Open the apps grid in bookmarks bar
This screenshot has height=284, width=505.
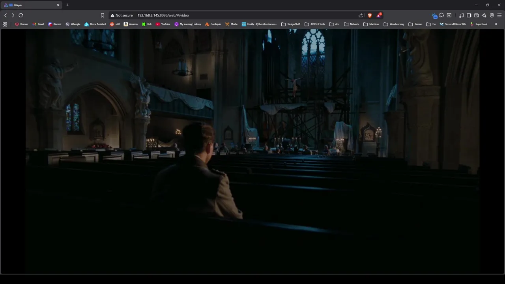tap(5, 24)
